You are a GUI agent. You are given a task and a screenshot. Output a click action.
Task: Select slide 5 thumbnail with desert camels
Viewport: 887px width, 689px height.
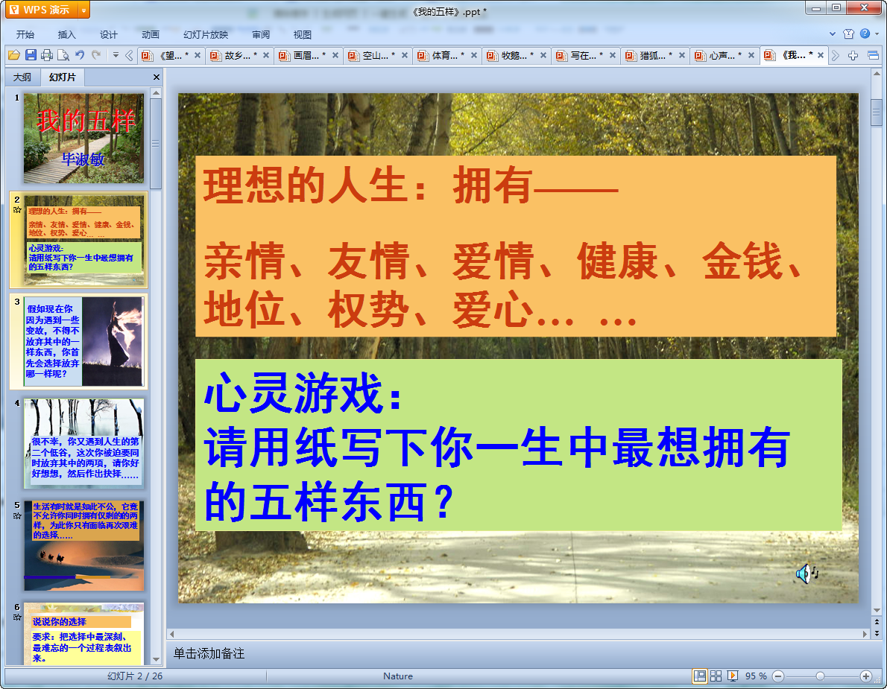83,545
